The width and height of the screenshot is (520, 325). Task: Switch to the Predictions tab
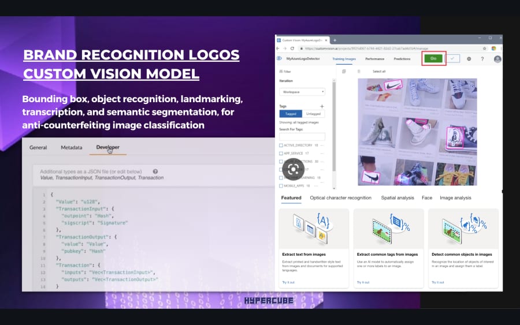(x=402, y=59)
